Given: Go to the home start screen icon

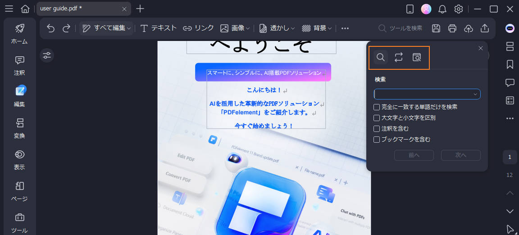Looking at the screenshot, I should click(x=25, y=9).
